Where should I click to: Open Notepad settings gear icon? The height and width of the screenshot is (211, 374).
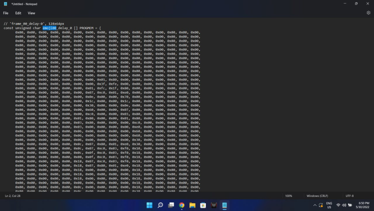coord(368,13)
